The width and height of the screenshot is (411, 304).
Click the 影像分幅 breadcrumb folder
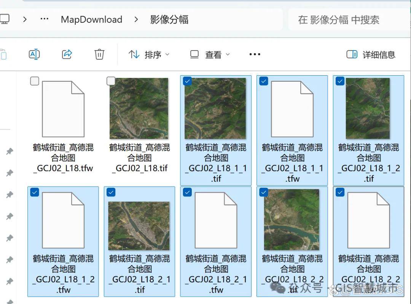[x=169, y=19]
